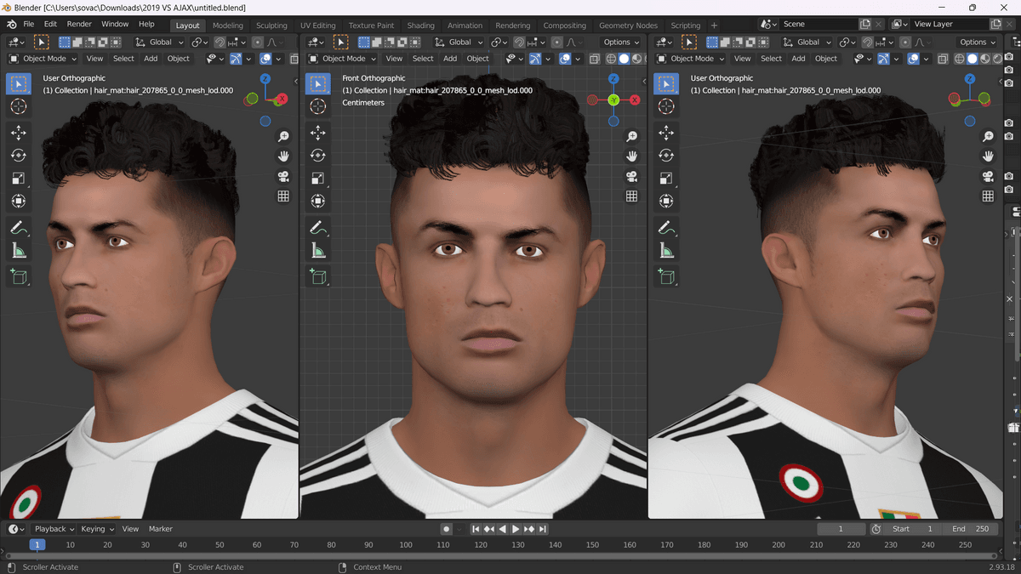Toggle snapping magnet in left viewport header

220,42
